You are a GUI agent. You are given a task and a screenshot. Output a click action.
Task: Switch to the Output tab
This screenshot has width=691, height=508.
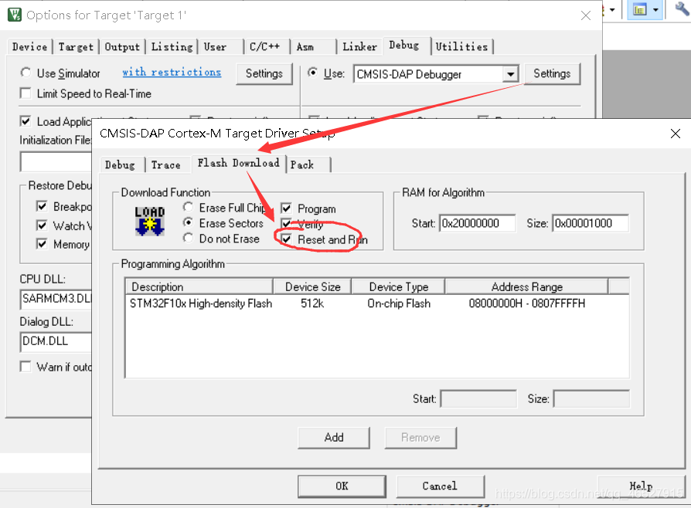click(x=122, y=46)
